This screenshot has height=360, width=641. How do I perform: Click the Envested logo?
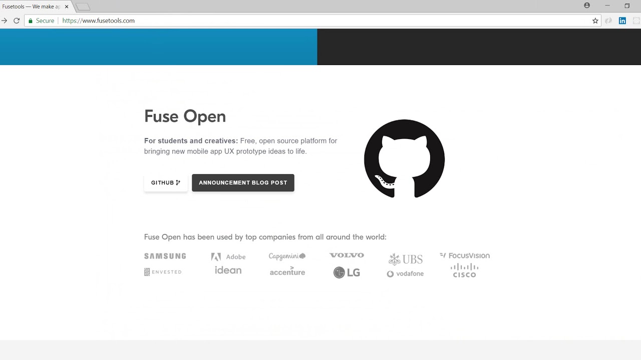tap(163, 272)
